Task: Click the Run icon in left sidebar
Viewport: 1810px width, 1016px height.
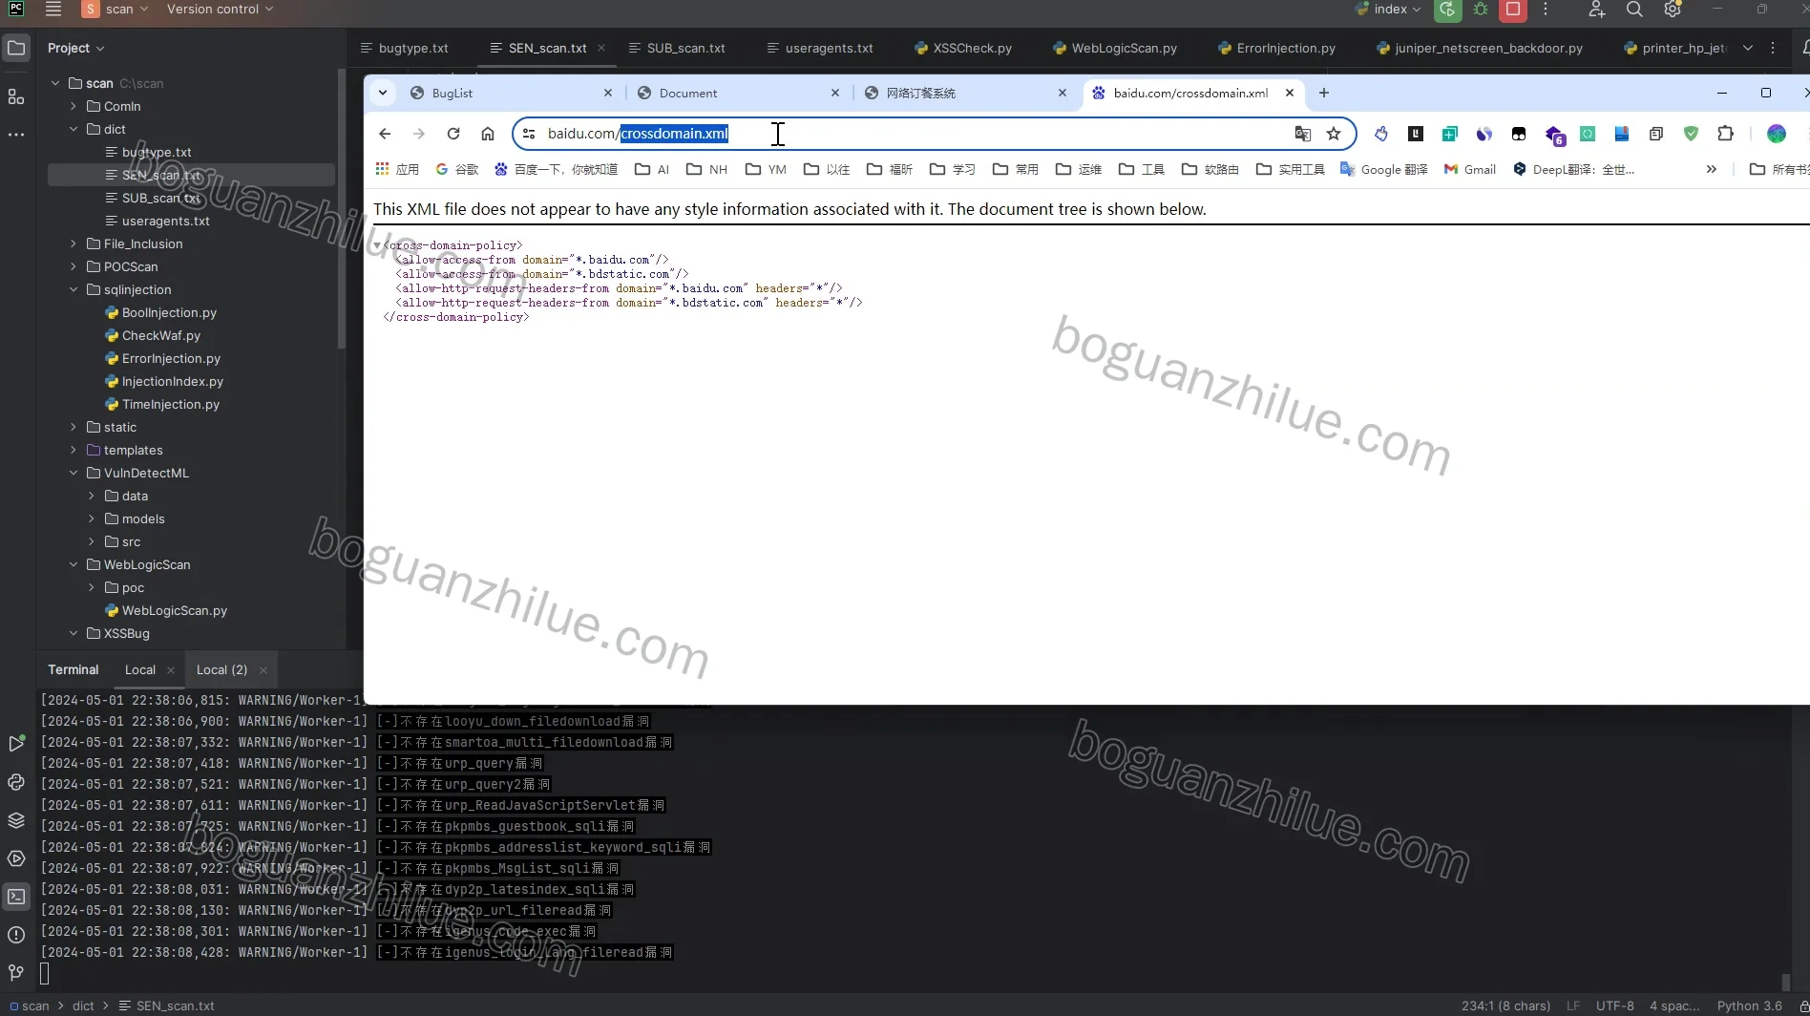Action: point(16,743)
